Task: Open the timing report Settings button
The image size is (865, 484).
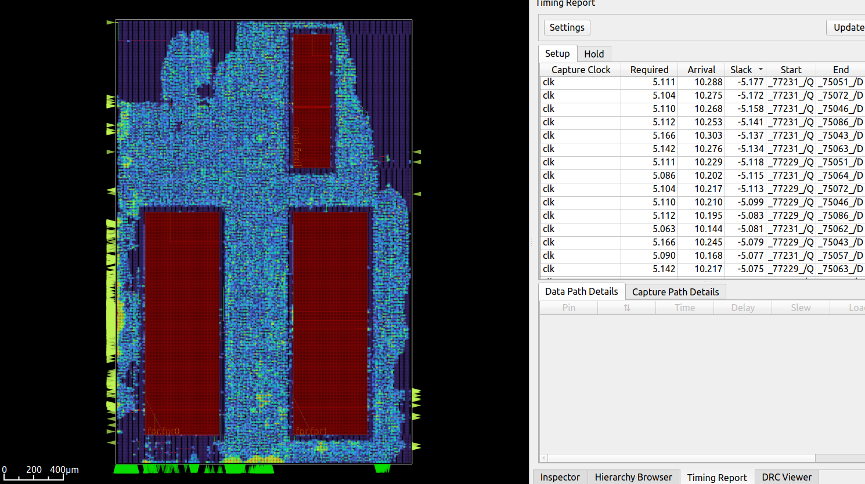Action: (567, 27)
